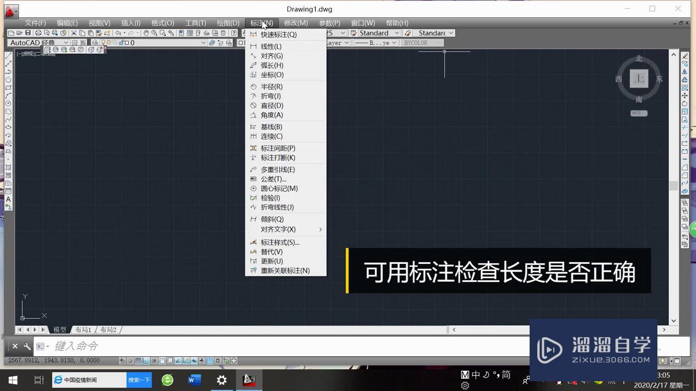
Task: Open Windows Settings gear in the taskbar
Action: tap(221, 380)
